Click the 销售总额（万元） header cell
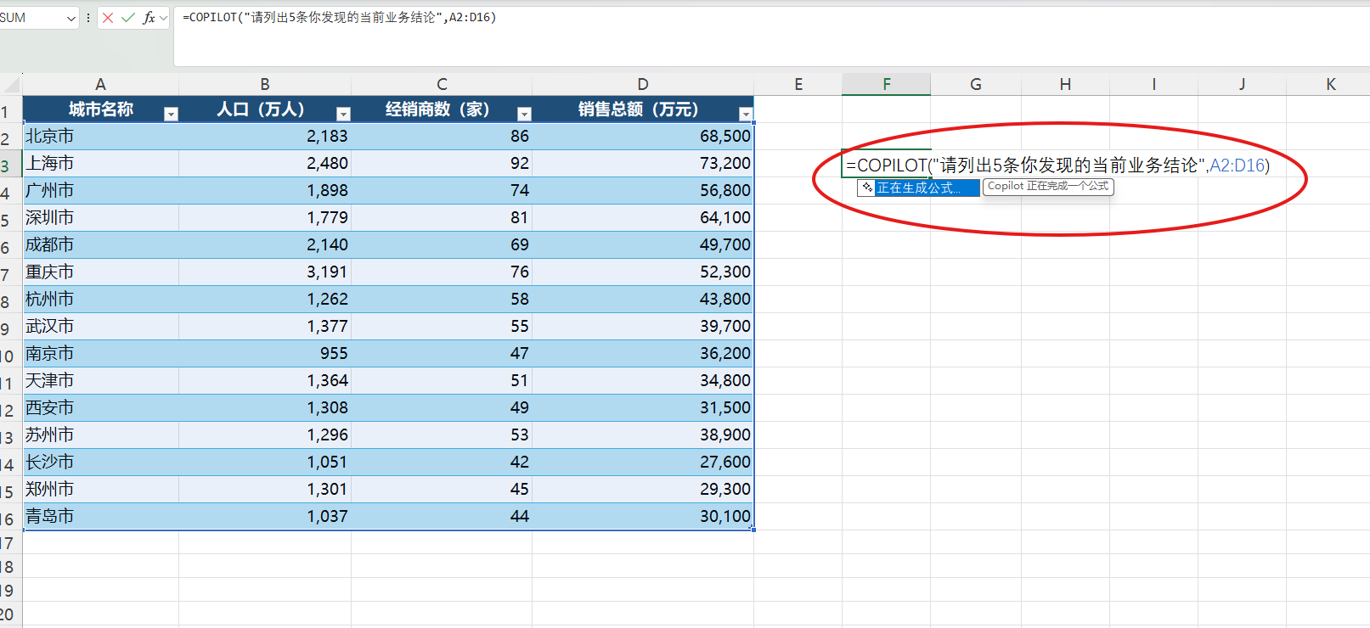Viewport: 1370px width, 628px height. point(643,109)
